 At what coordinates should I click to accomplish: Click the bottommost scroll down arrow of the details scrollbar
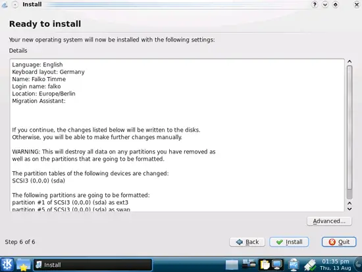coord(349,209)
